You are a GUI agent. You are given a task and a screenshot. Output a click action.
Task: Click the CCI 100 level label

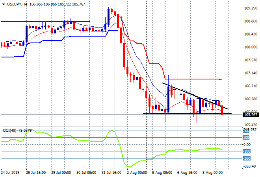click(247, 138)
